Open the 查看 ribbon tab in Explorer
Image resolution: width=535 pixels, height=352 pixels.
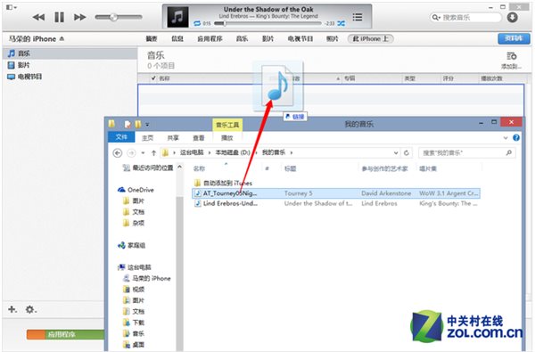199,138
